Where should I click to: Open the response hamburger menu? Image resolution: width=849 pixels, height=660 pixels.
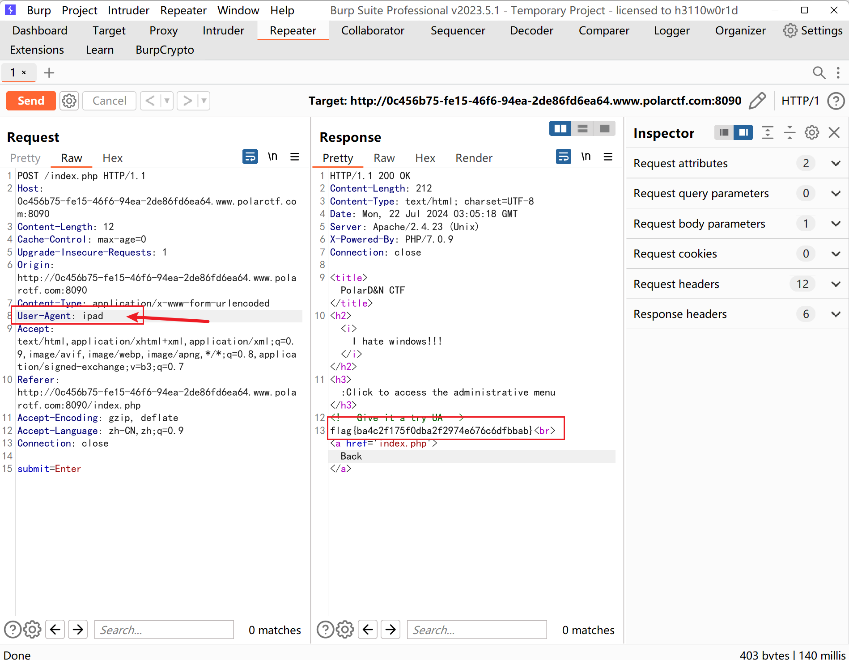point(608,157)
